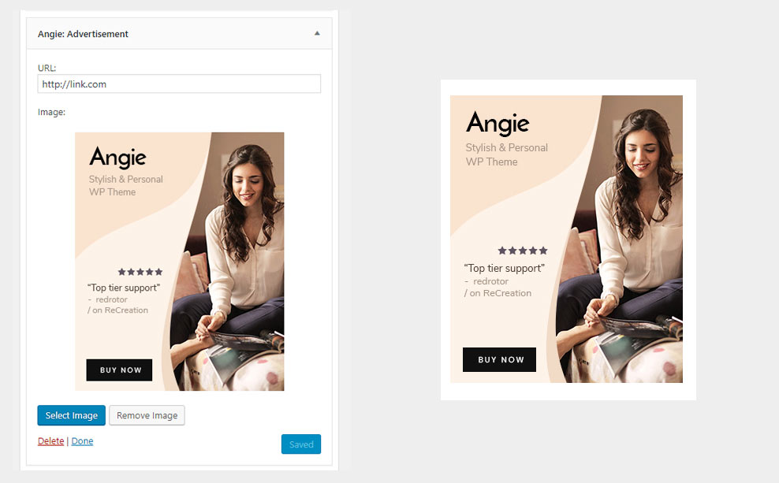The image size is (779, 483).
Task: Click the woman's photo in the right-side ad
Action: 631,236
